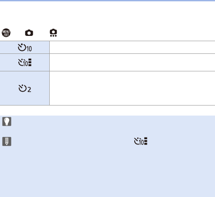The width and height of the screenshot is (215, 197).
Task: Click the lightbulb tip icon
Action: click(7, 121)
